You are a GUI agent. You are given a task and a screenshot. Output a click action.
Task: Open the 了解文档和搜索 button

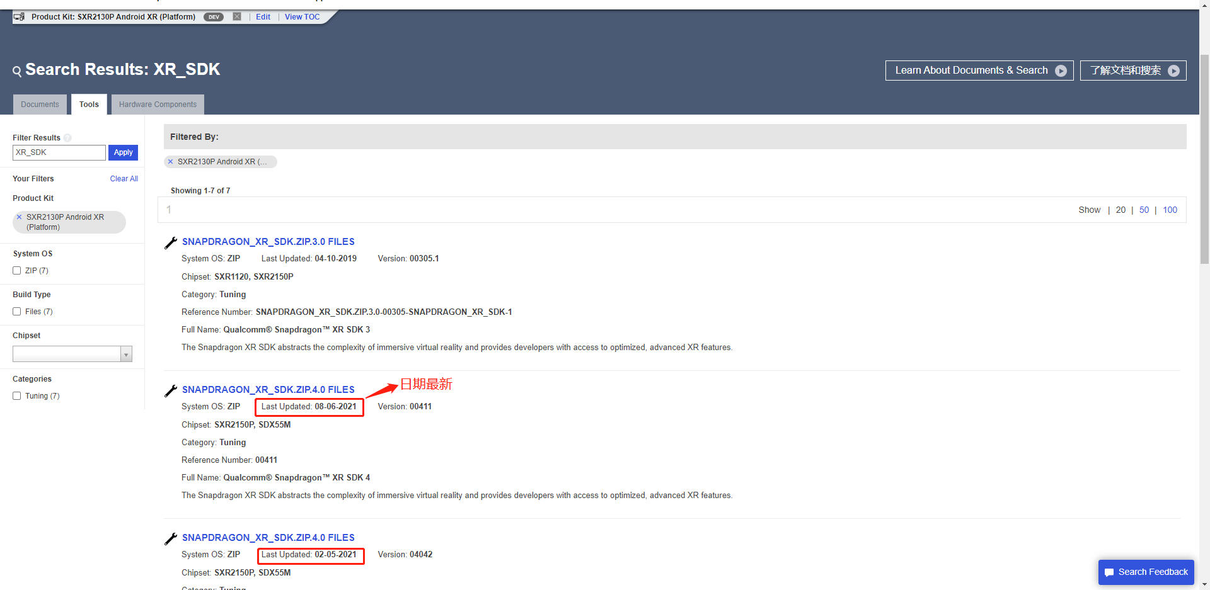(x=1133, y=71)
